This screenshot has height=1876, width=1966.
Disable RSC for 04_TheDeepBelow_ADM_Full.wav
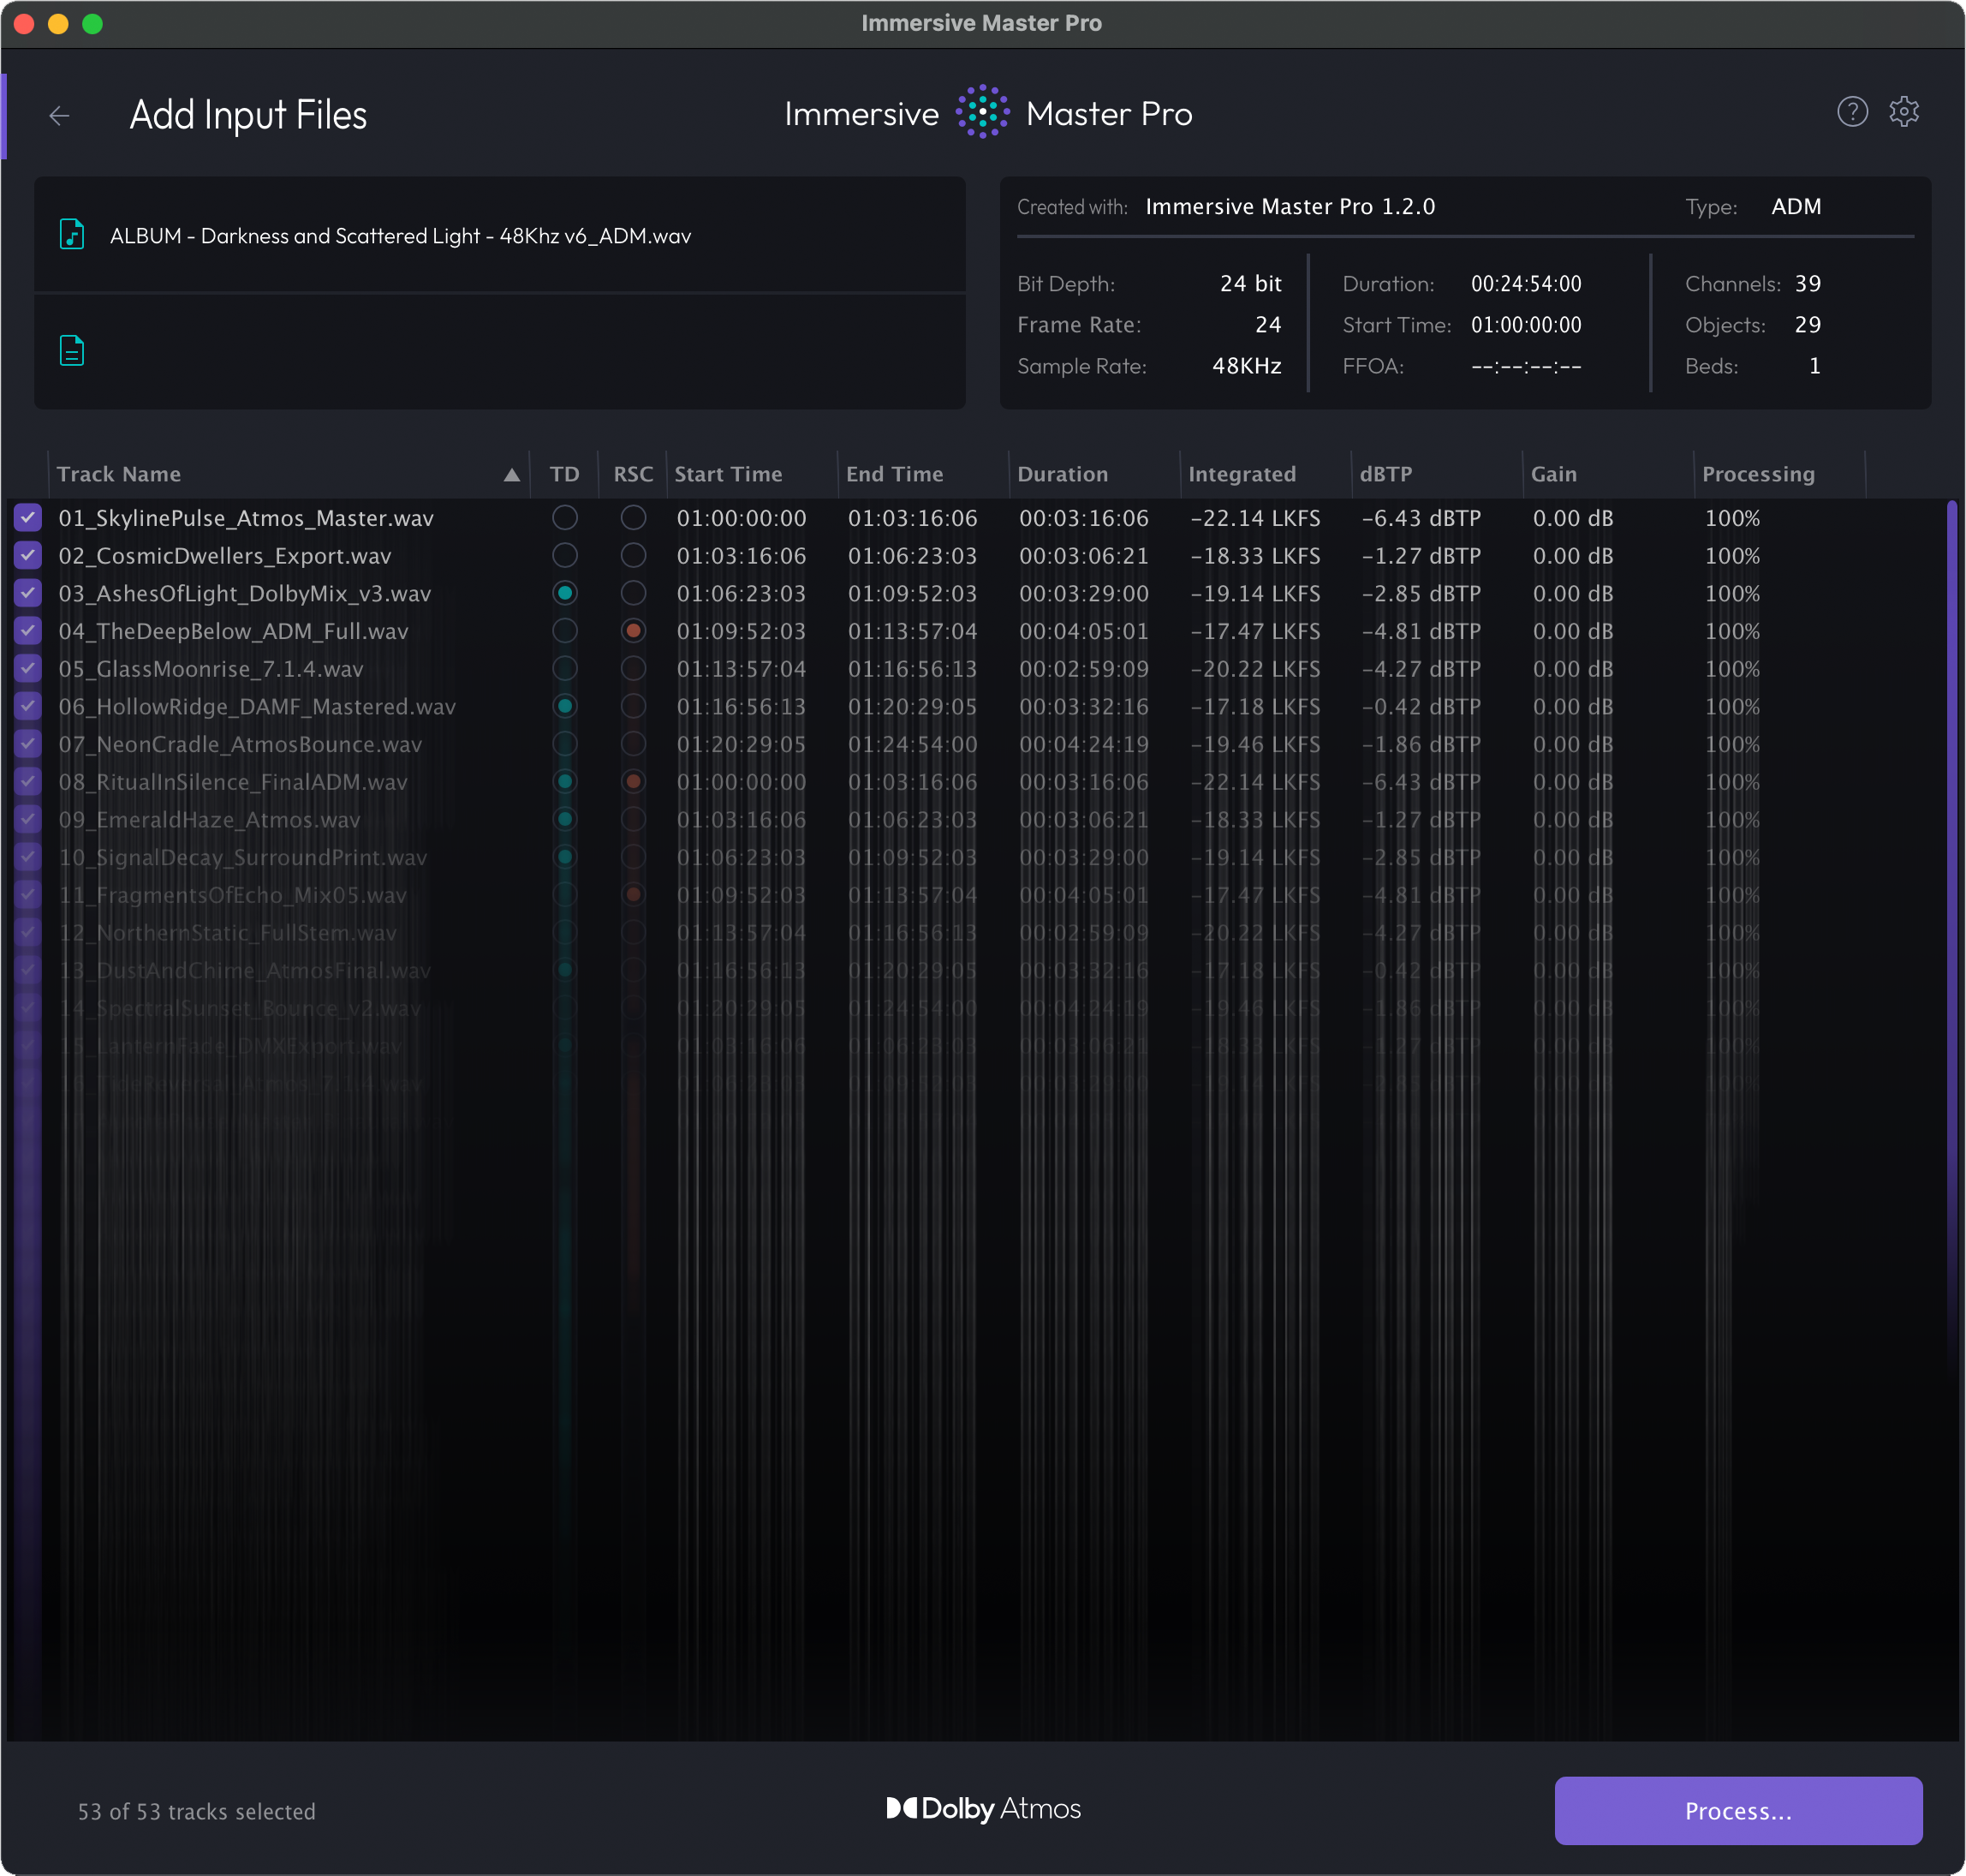coord(633,631)
